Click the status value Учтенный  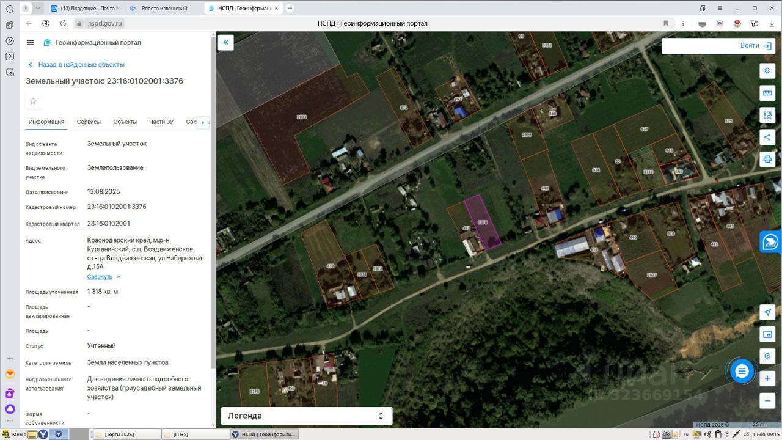(x=101, y=346)
